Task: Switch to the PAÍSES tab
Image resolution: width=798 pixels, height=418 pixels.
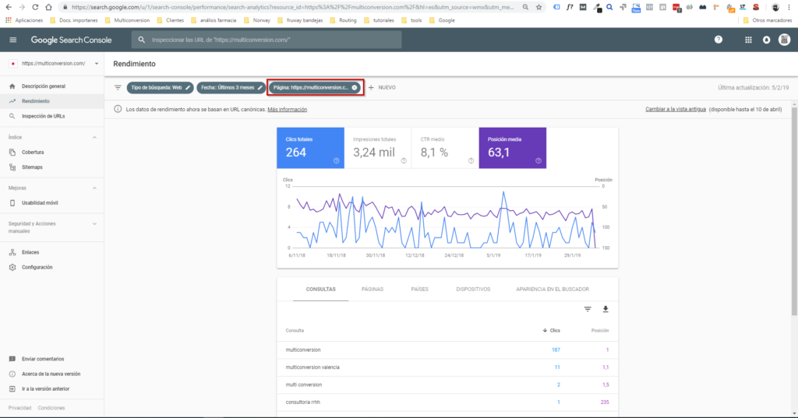Action: (420, 290)
